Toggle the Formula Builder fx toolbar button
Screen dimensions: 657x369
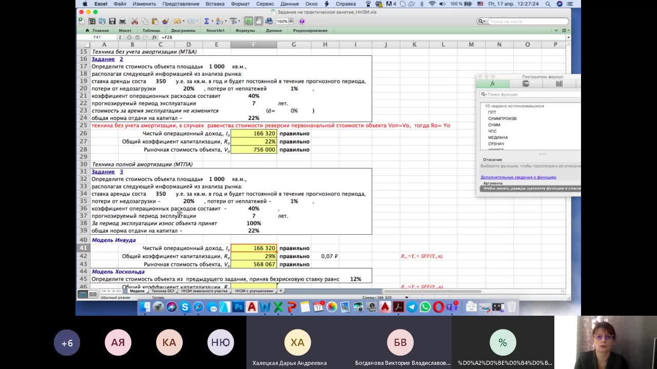click(x=248, y=21)
